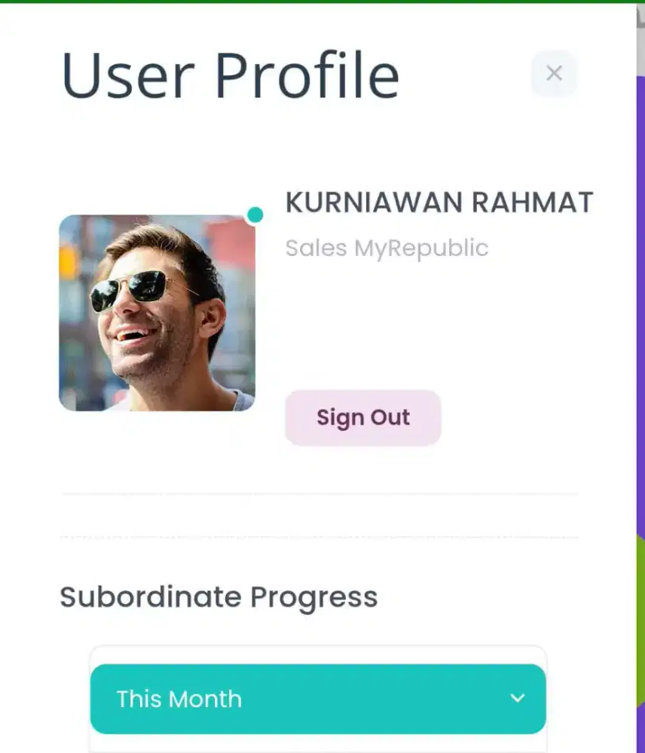Click the green loading bar at the top
The width and height of the screenshot is (645, 753).
(x=322, y=2)
